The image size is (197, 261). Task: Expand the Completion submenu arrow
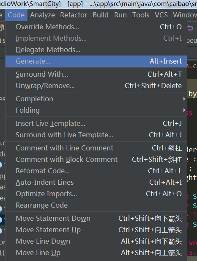(x=184, y=99)
